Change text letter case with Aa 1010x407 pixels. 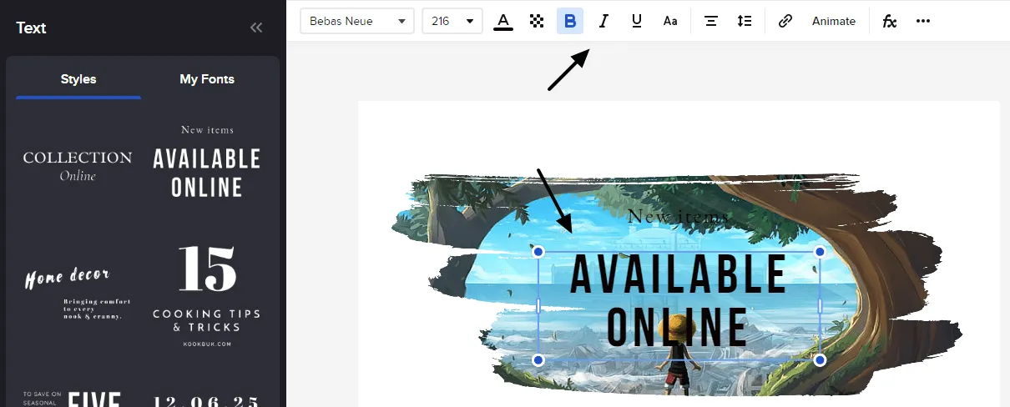tap(670, 21)
